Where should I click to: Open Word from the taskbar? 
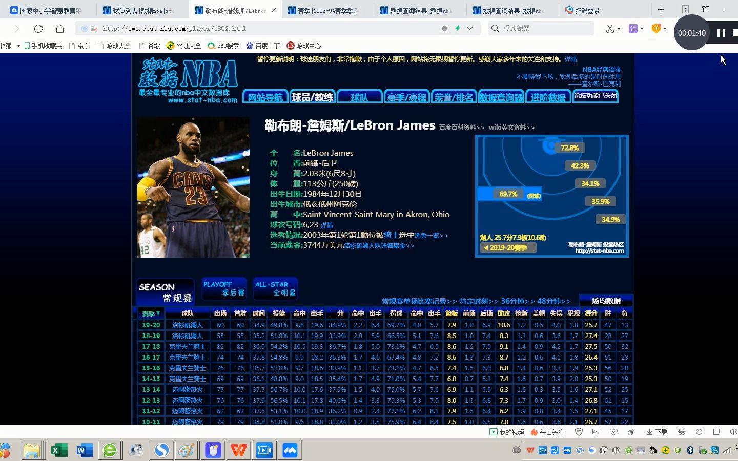[85, 450]
